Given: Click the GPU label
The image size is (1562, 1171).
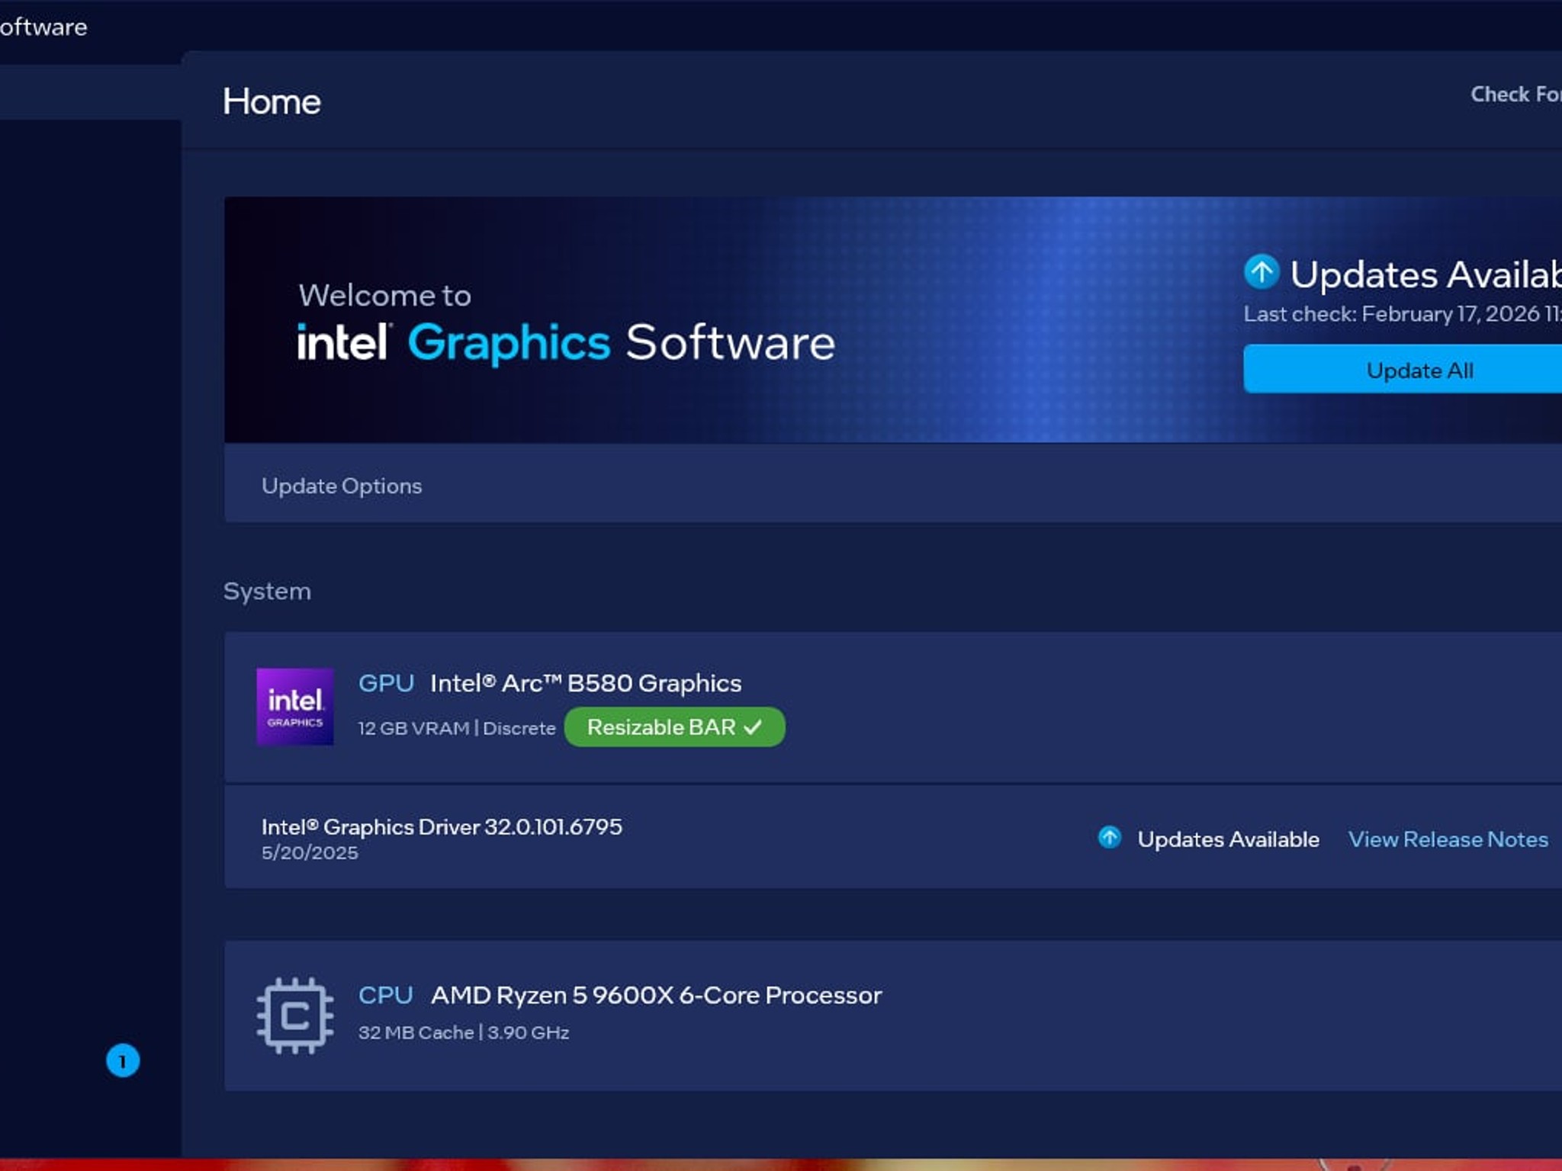Looking at the screenshot, I should tap(387, 683).
